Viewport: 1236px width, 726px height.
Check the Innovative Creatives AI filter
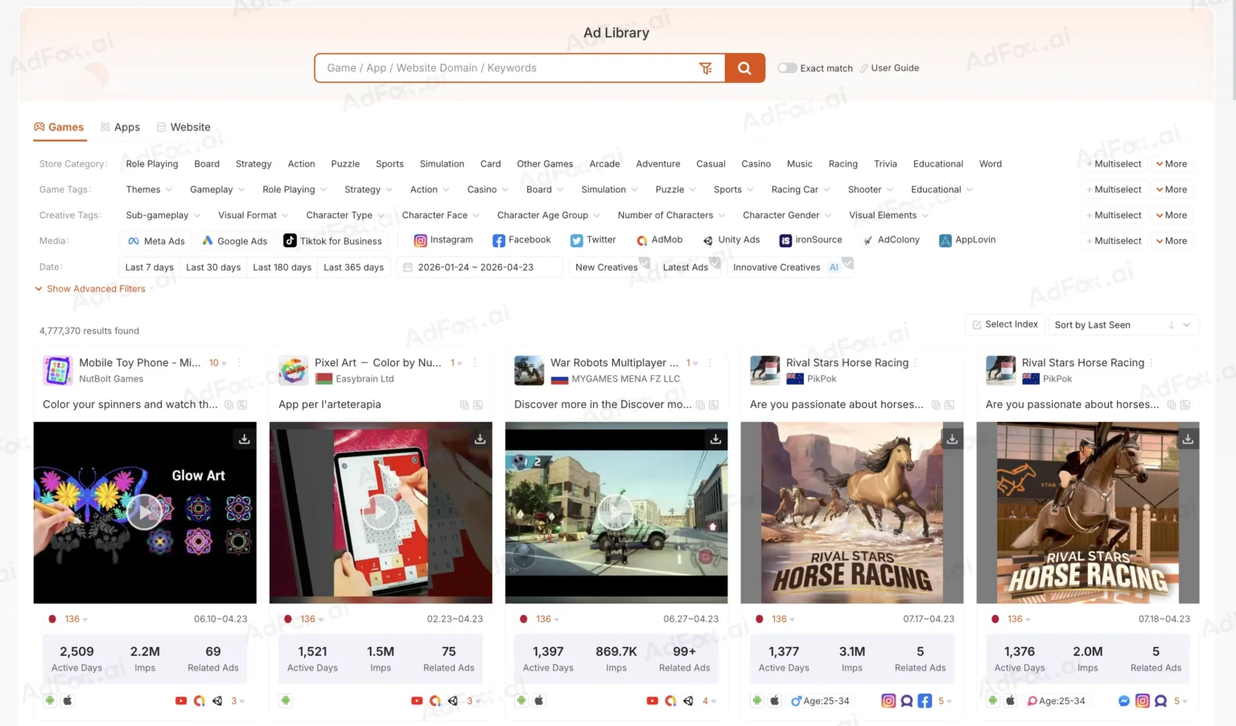tap(789, 267)
